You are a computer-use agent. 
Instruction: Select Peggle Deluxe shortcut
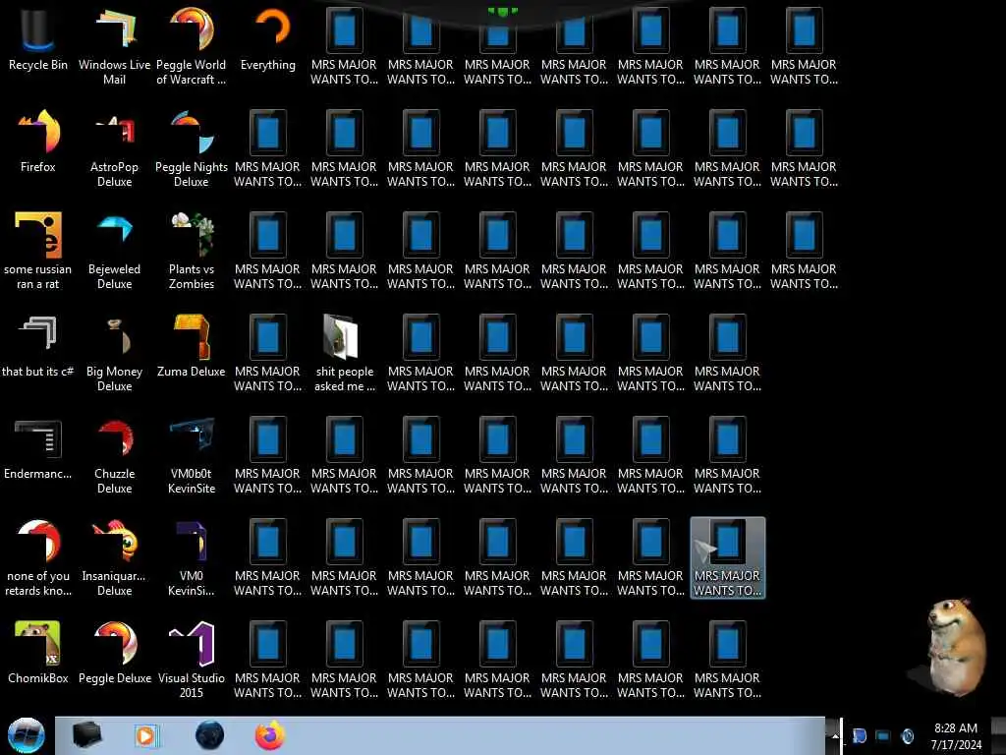coord(114,654)
